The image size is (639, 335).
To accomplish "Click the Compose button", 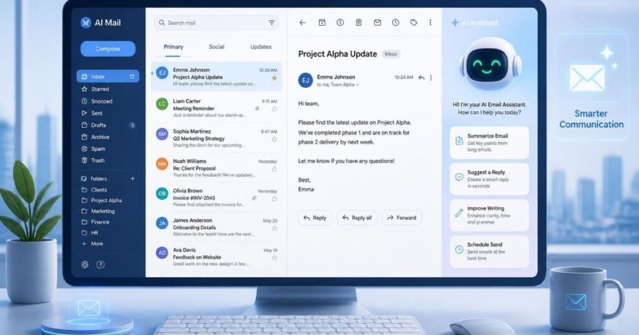I will [107, 49].
